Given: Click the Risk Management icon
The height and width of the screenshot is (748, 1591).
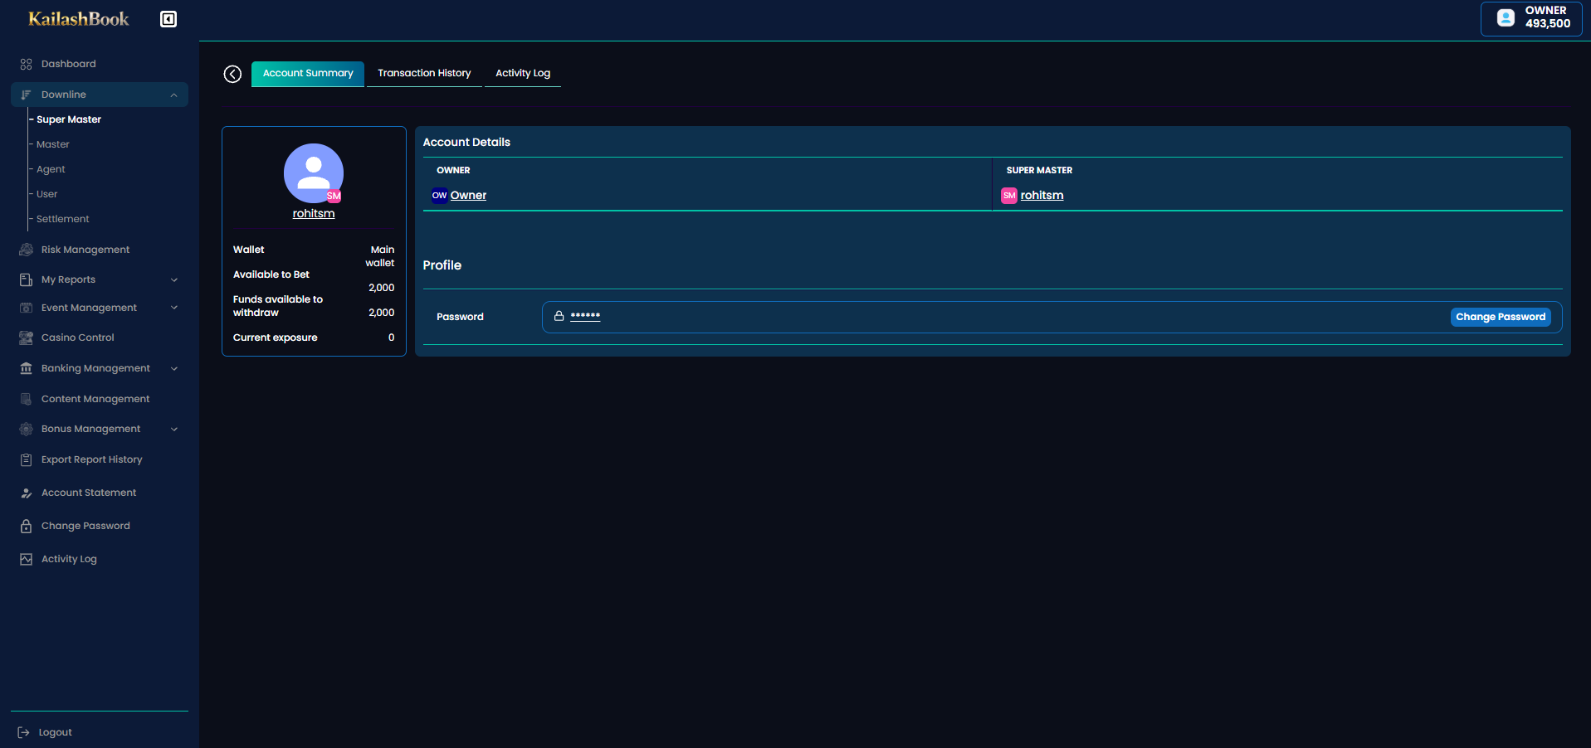Looking at the screenshot, I should [26, 250].
